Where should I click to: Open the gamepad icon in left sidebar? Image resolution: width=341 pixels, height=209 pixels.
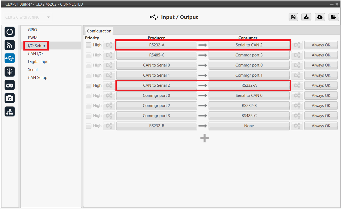pyautogui.click(x=10, y=85)
